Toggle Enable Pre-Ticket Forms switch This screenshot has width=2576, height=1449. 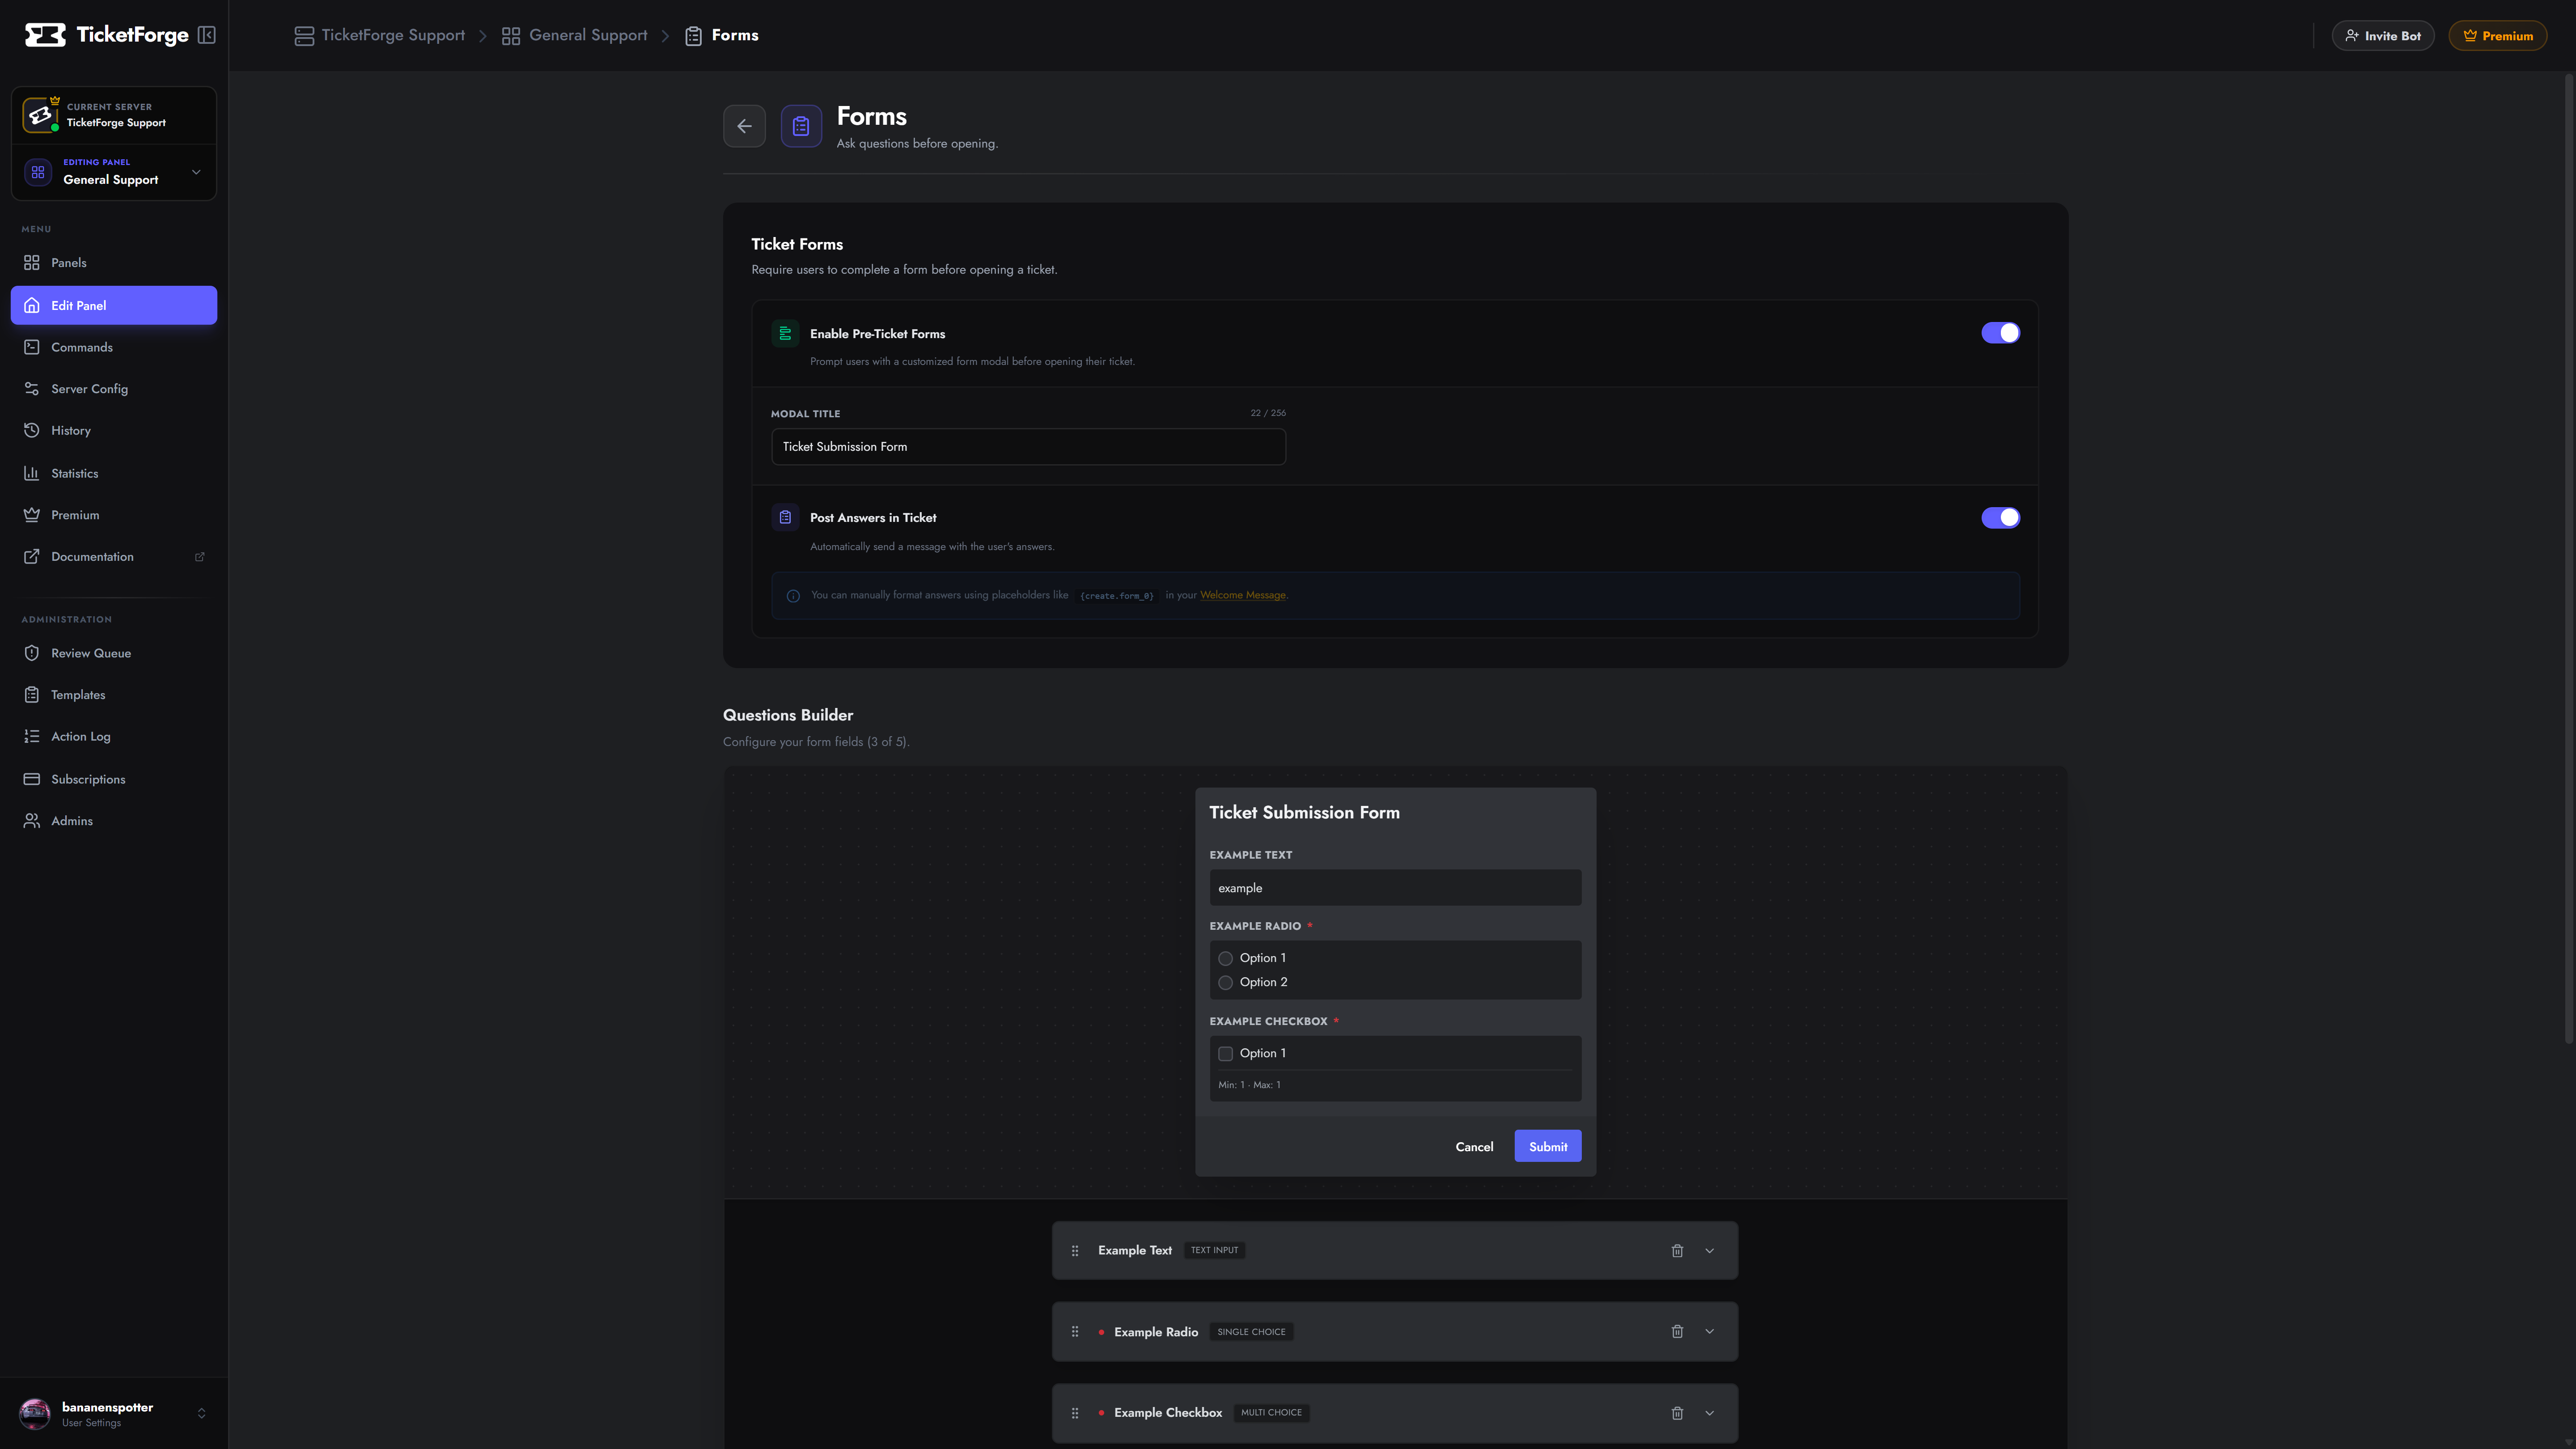[2000, 333]
